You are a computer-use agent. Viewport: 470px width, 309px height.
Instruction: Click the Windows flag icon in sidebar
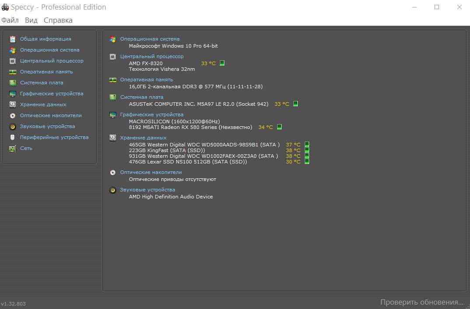pos(13,50)
